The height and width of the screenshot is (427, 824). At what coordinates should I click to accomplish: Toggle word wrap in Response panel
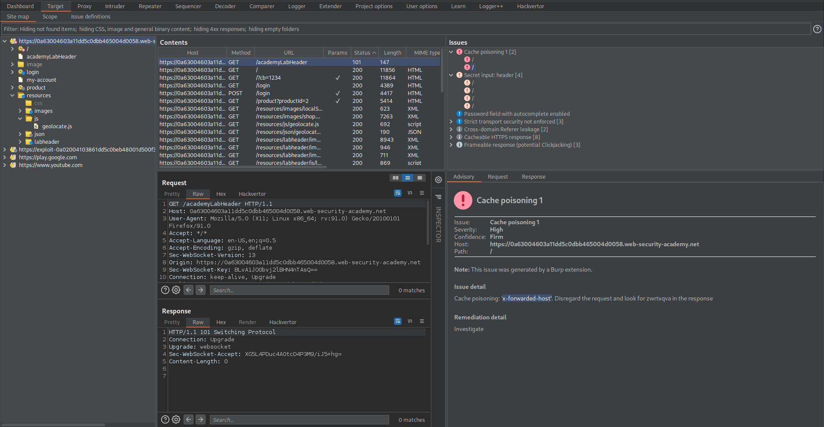[x=398, y=321]
